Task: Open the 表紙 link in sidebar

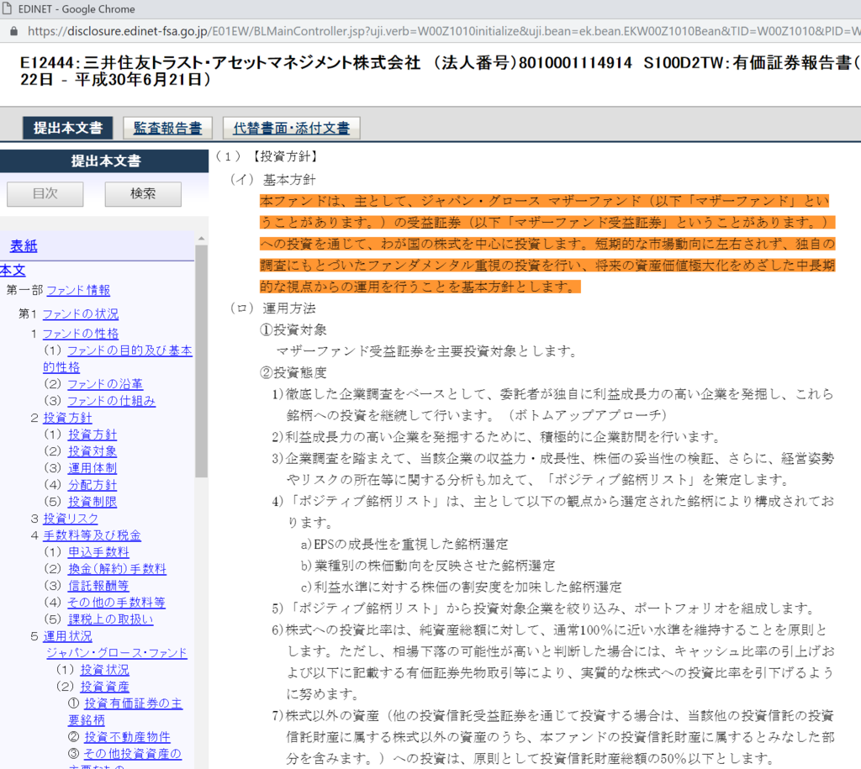Action: click(24, 246)
